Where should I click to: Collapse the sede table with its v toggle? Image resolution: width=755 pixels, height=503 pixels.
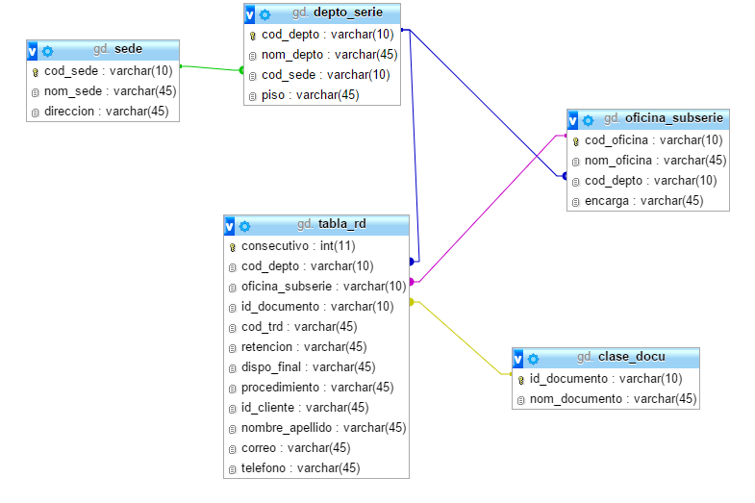33,51
